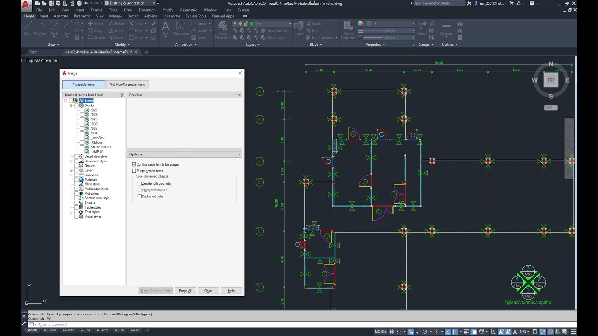Open the Insert ribbon tab
The height and width of the screenshot is (336, 598).
(44, 16)
